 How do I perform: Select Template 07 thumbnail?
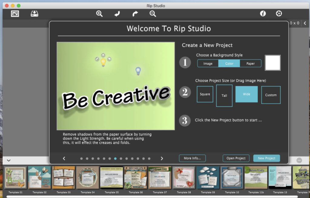click(x=160, y=178)
